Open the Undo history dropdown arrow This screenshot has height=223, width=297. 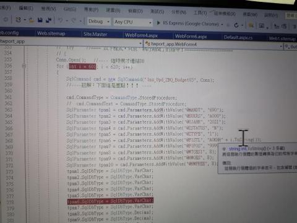click(x=67, y=20)
